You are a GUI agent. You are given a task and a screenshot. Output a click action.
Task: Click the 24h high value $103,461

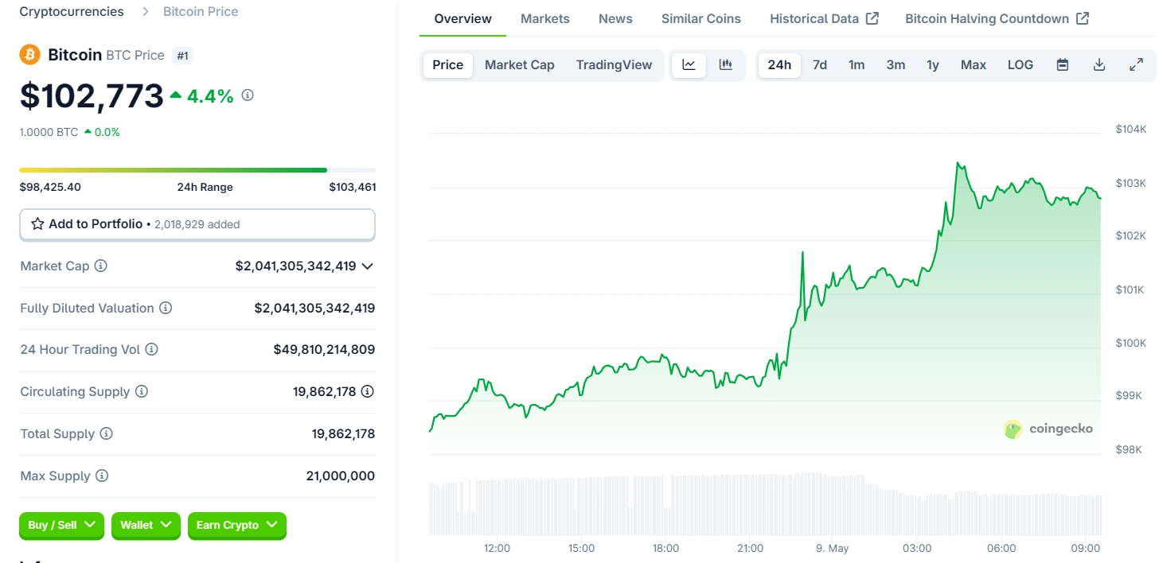click(x=353, y=187)
